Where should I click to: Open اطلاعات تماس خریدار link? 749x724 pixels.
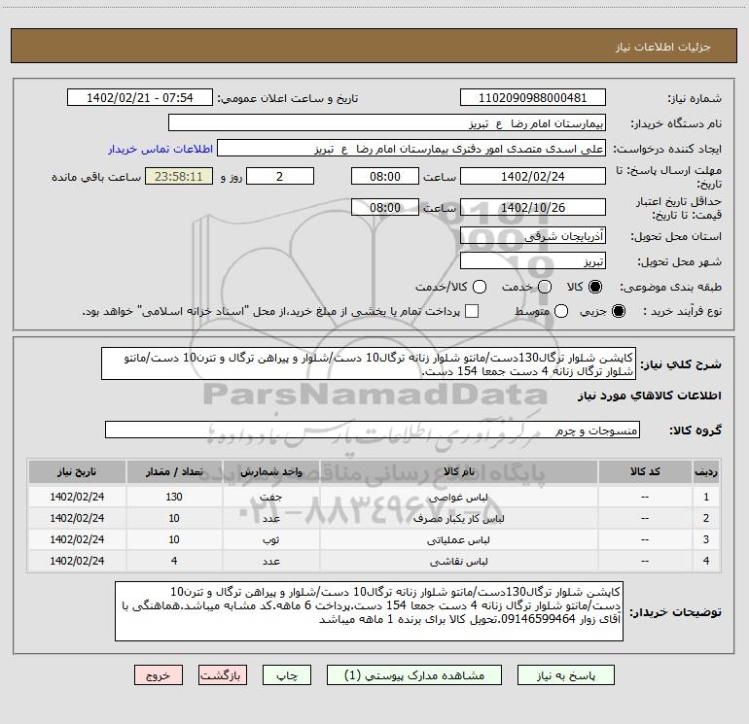coord(160,149)
